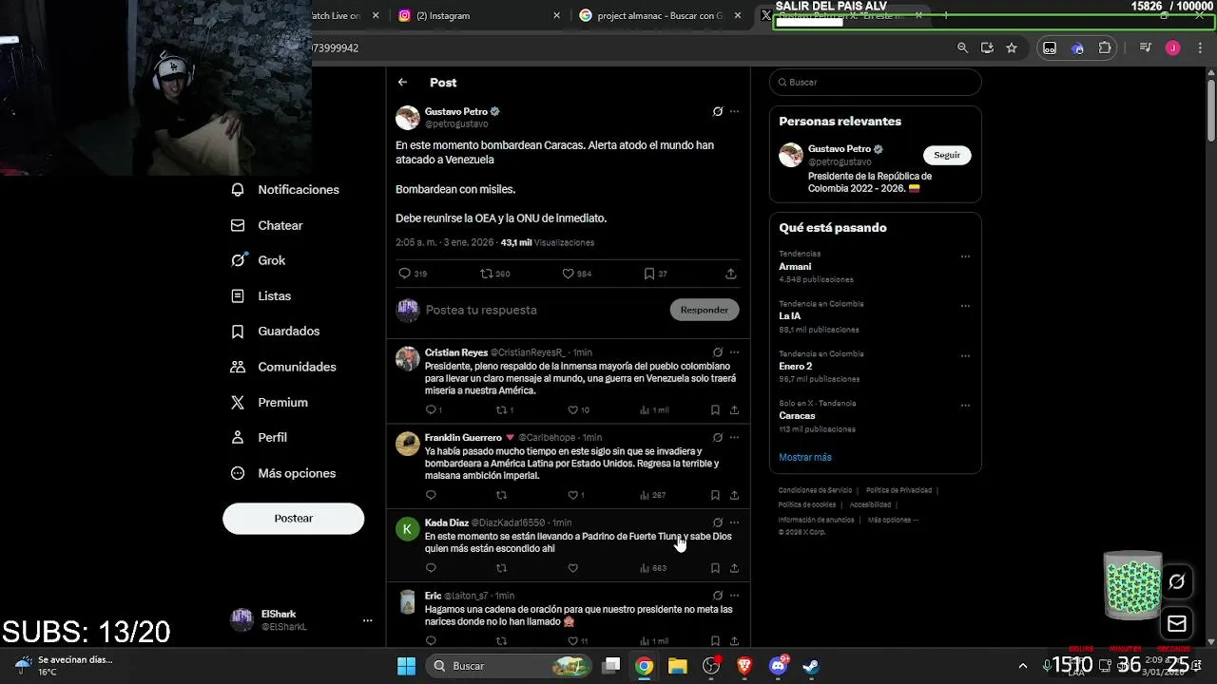Open Windows Start menu
The width and height of the screenshot is (1217, 684).
coord(406,666)
